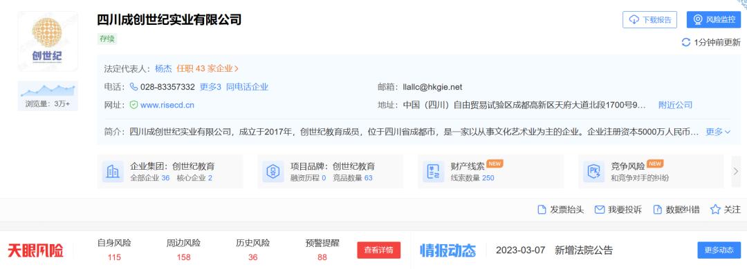Viewport: 747px width, 269px height.
Task: Click 关注 star to follow company
Action: pyautogui.click(x=725, y=210)
